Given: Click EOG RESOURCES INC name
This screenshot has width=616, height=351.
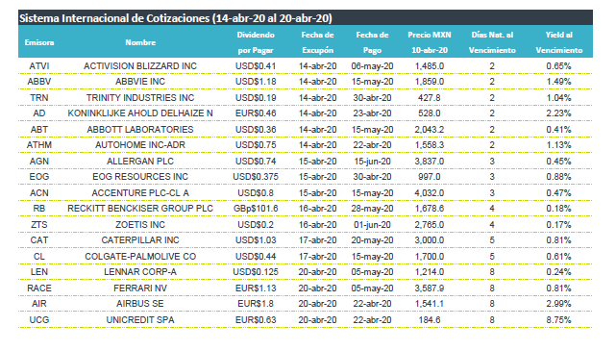Looking at the screenshot, I should (140, 177).
